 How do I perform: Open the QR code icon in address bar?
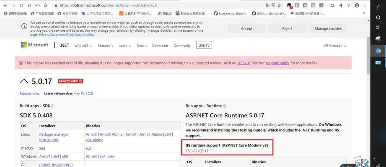click(273, 5)
